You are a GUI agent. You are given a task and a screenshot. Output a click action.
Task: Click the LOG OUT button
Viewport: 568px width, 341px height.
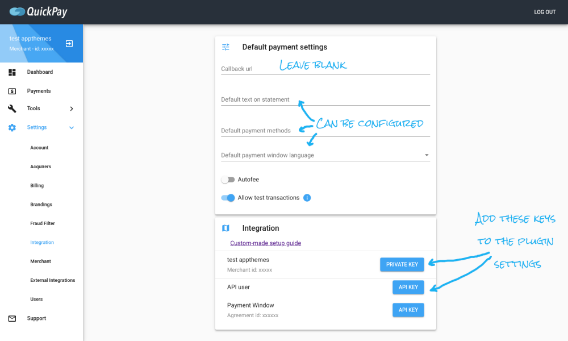click(545, 12)
